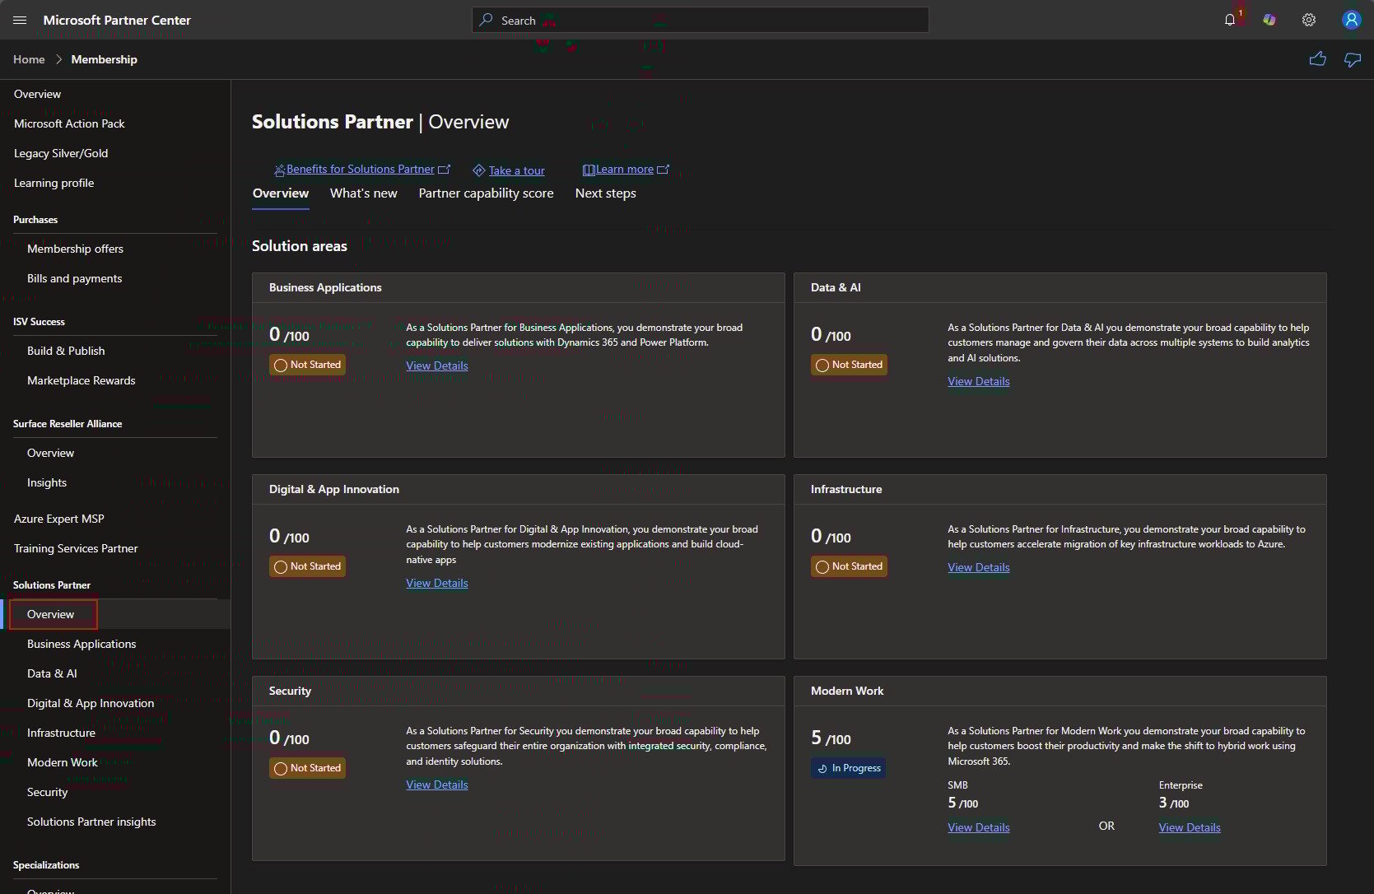Open the Next steps tab
The height and width of the screenshot is (894, 1374).
coord(605,193)
